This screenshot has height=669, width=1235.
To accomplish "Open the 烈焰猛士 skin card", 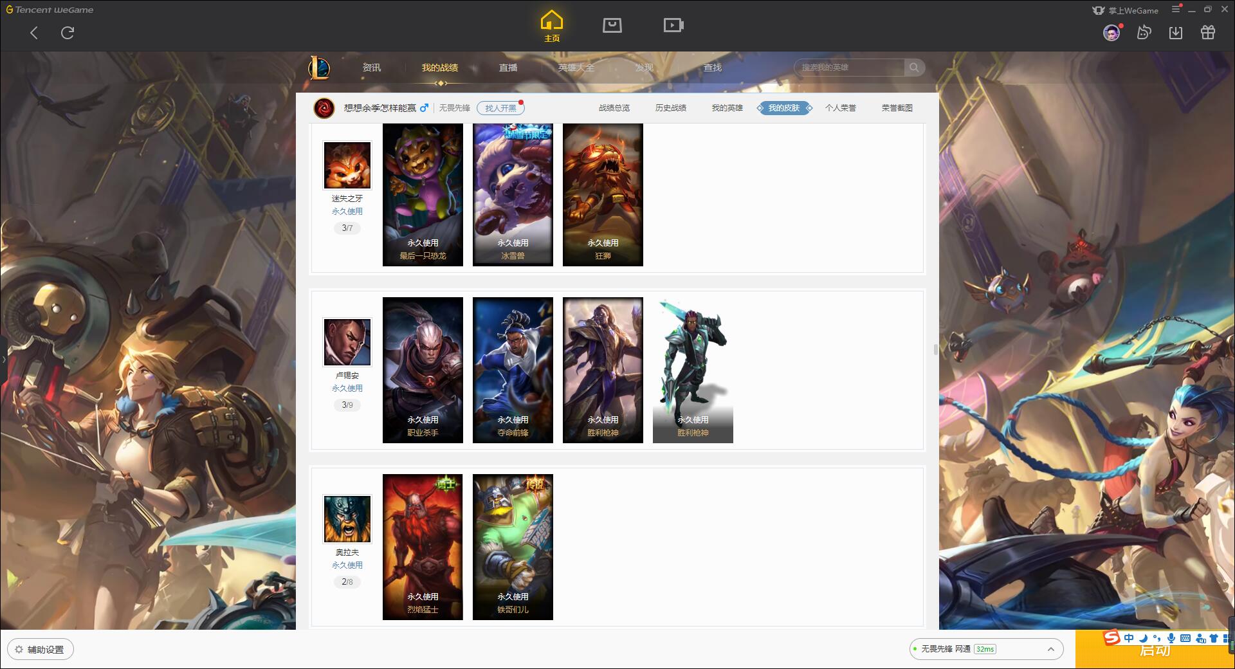I will (423, 547).
